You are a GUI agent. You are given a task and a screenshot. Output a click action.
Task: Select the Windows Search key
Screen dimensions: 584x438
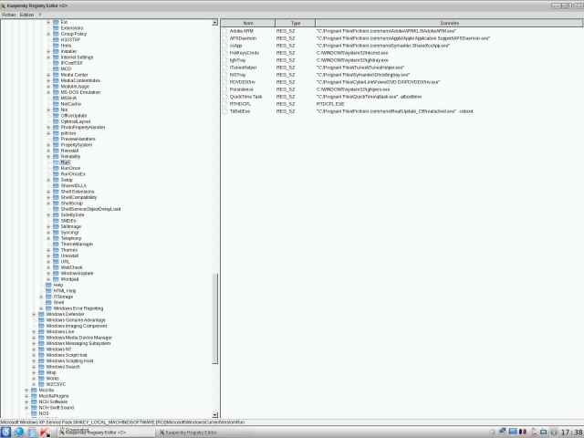click(x=63, y=367)
